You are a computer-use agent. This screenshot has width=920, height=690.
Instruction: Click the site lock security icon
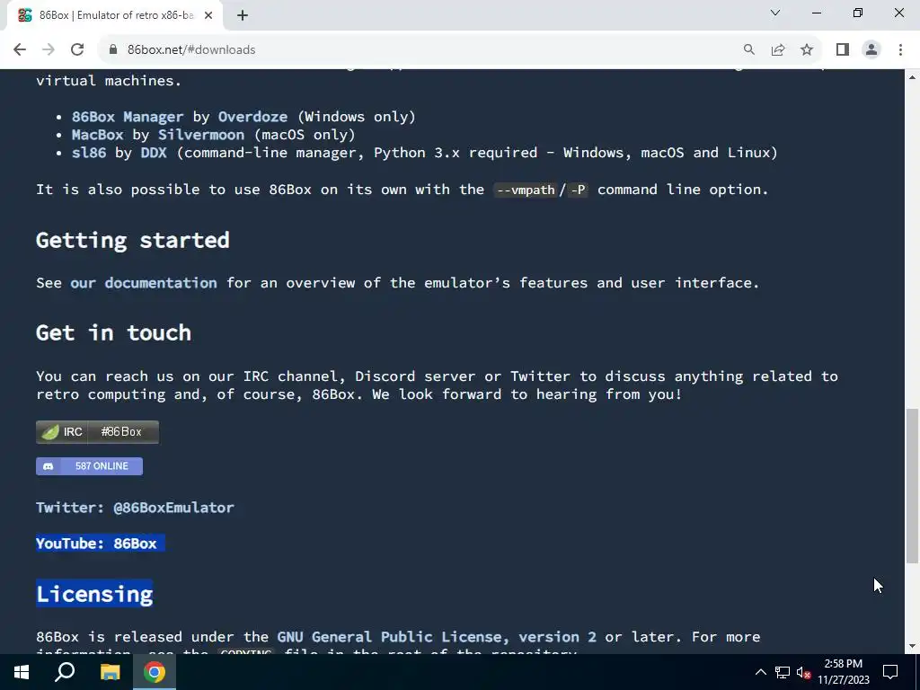click(113, 49)
